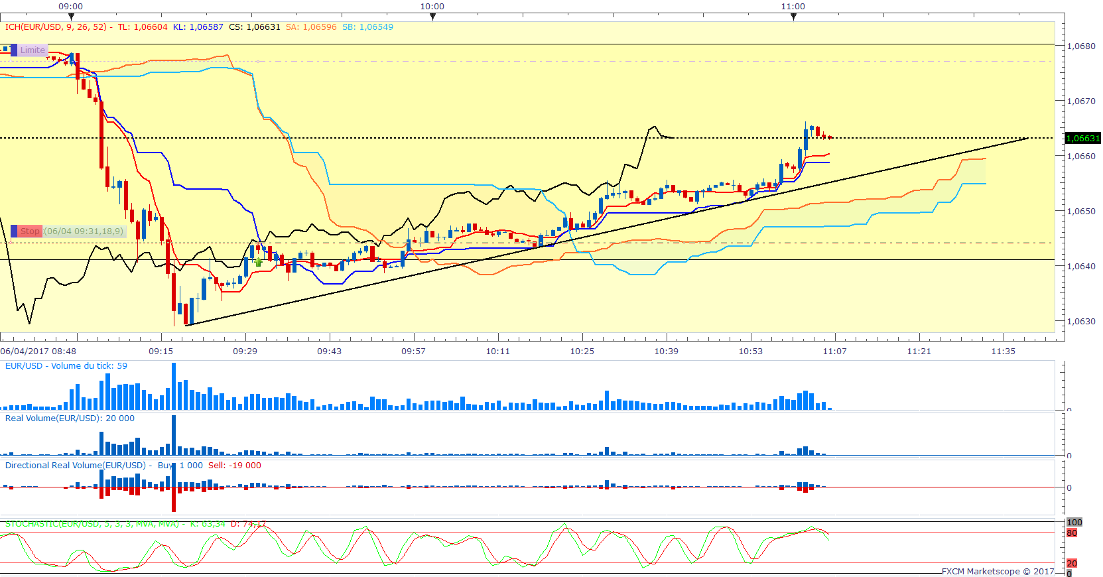Select the red Stop order label
Screen dimensions: 1103x577
click(x=30, y=231)
